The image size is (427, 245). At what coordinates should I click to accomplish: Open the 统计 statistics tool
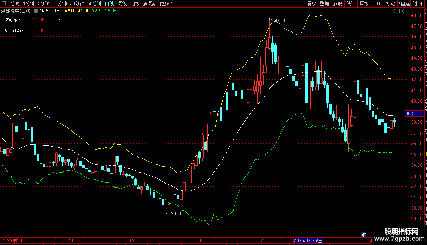[351, 3]
